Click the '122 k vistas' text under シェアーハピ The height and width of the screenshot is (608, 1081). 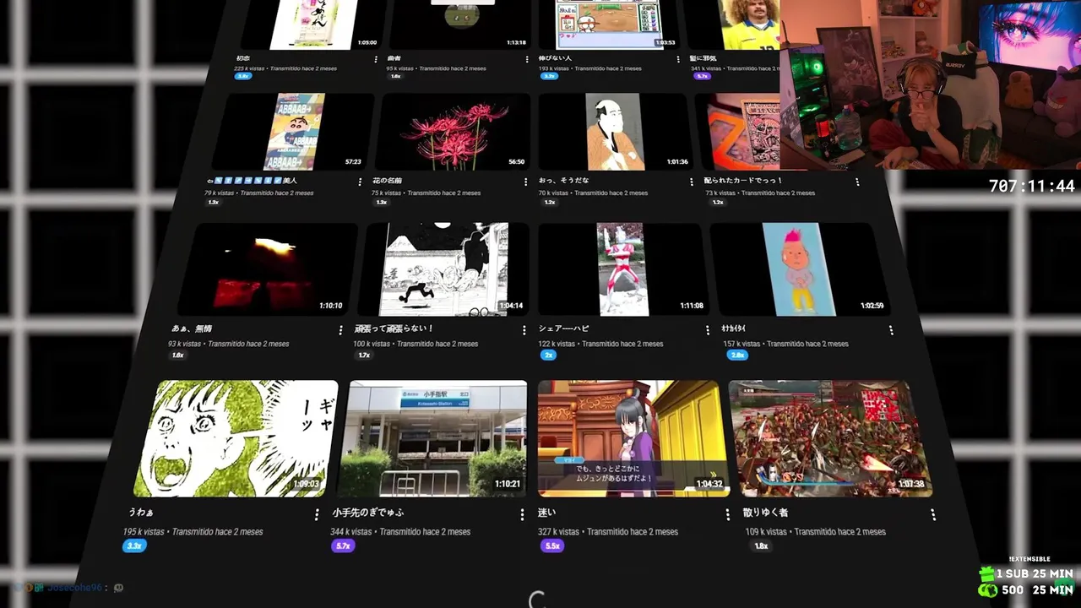557,344
